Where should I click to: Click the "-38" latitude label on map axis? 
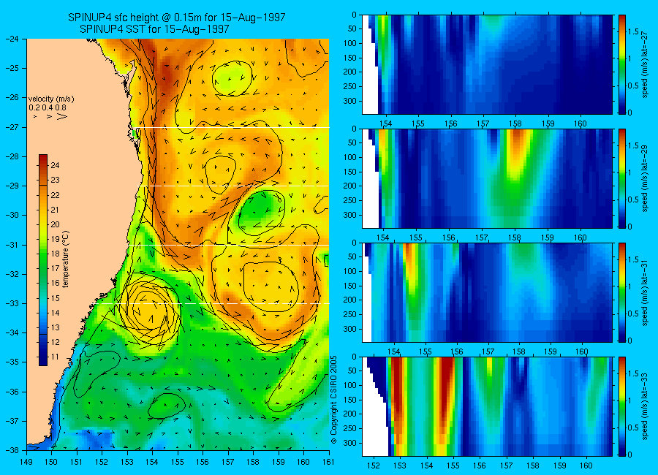tap(12, 450)
